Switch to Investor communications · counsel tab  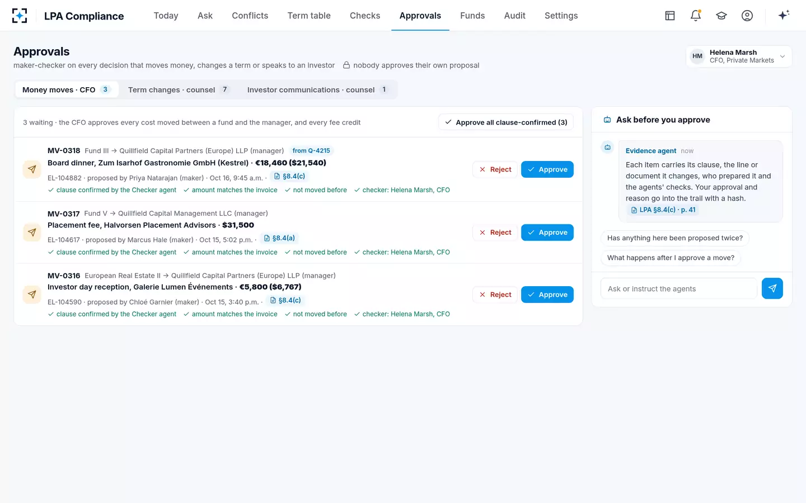click(317, 89)
